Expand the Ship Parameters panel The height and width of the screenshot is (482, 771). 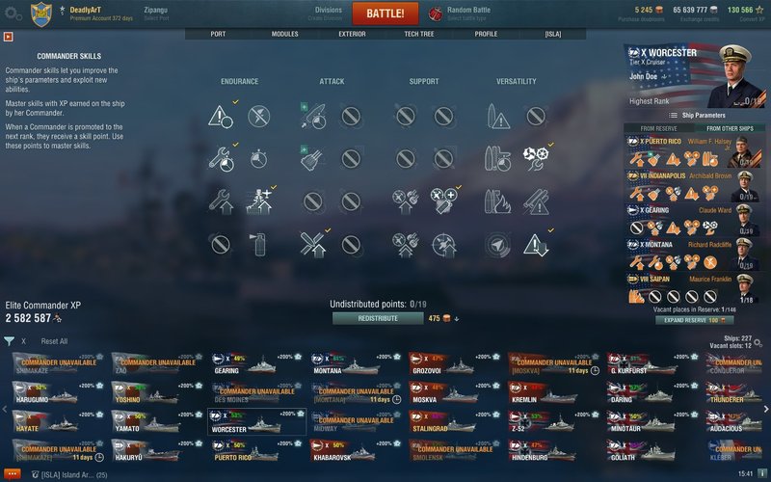pyautogui.click(x=697, y=116)
